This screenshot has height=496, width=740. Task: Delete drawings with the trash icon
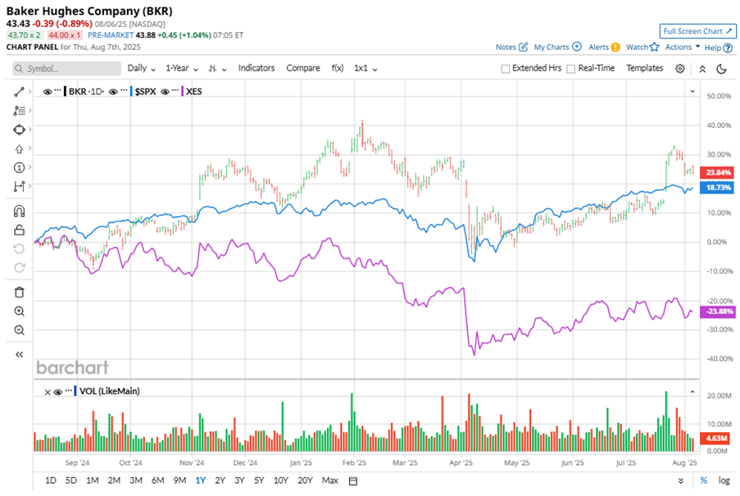[19, 292]
